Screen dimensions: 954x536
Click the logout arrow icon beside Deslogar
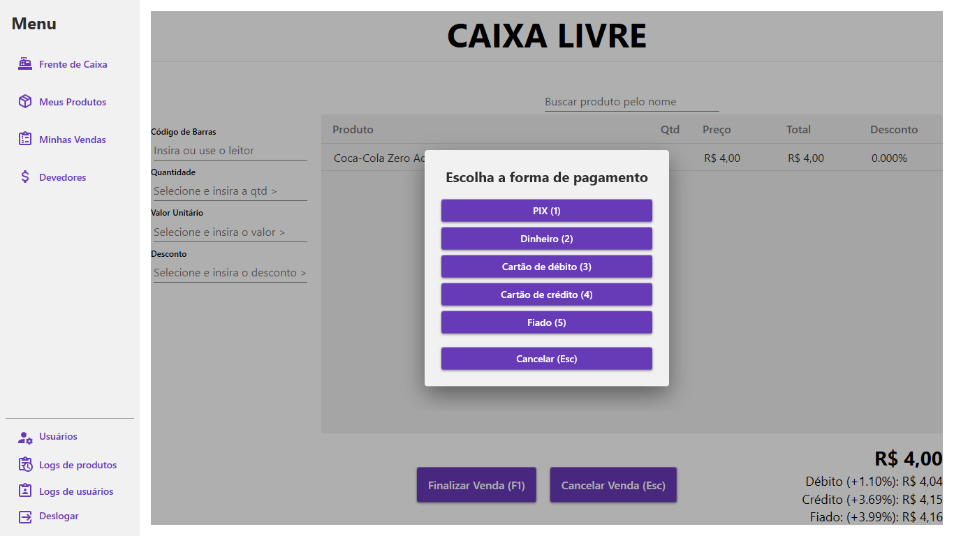[x=25, y=516]
